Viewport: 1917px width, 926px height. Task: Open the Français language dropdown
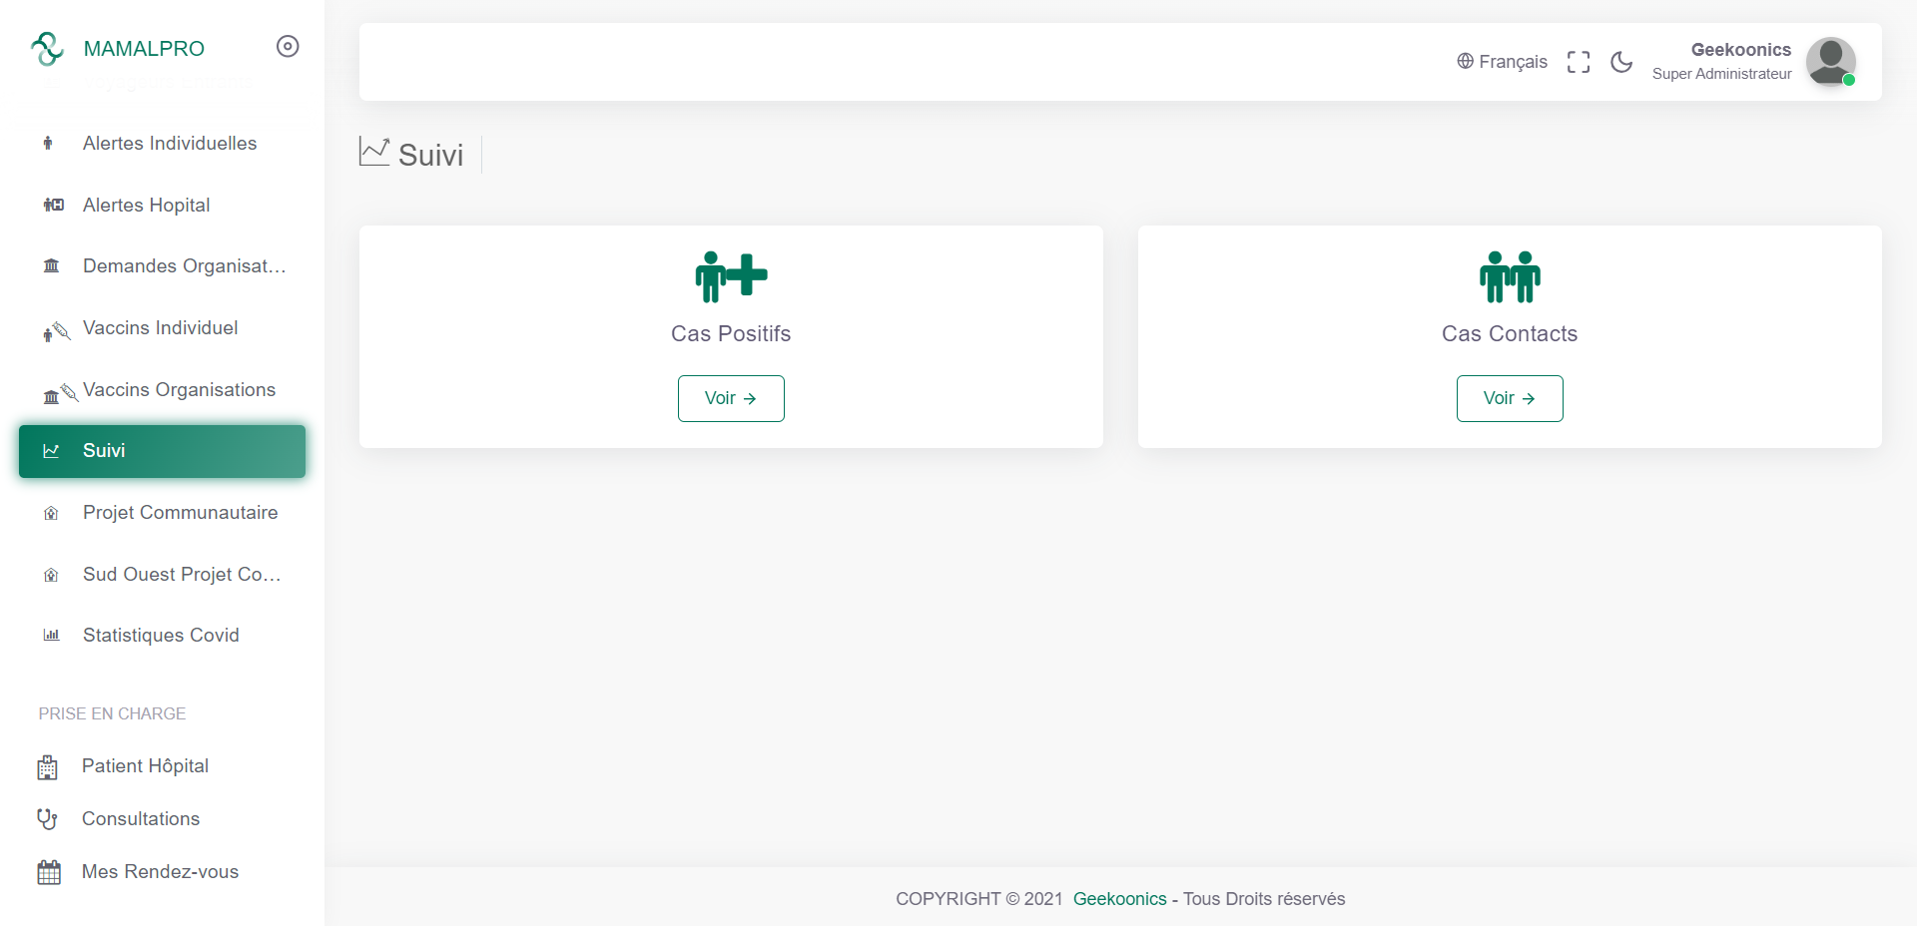click(x=1502, y=62)
